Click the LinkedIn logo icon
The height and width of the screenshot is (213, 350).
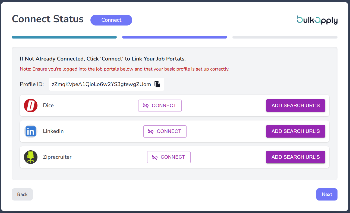coord(31,131)
